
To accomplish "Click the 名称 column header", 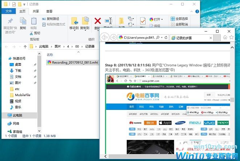I will 50,55.
